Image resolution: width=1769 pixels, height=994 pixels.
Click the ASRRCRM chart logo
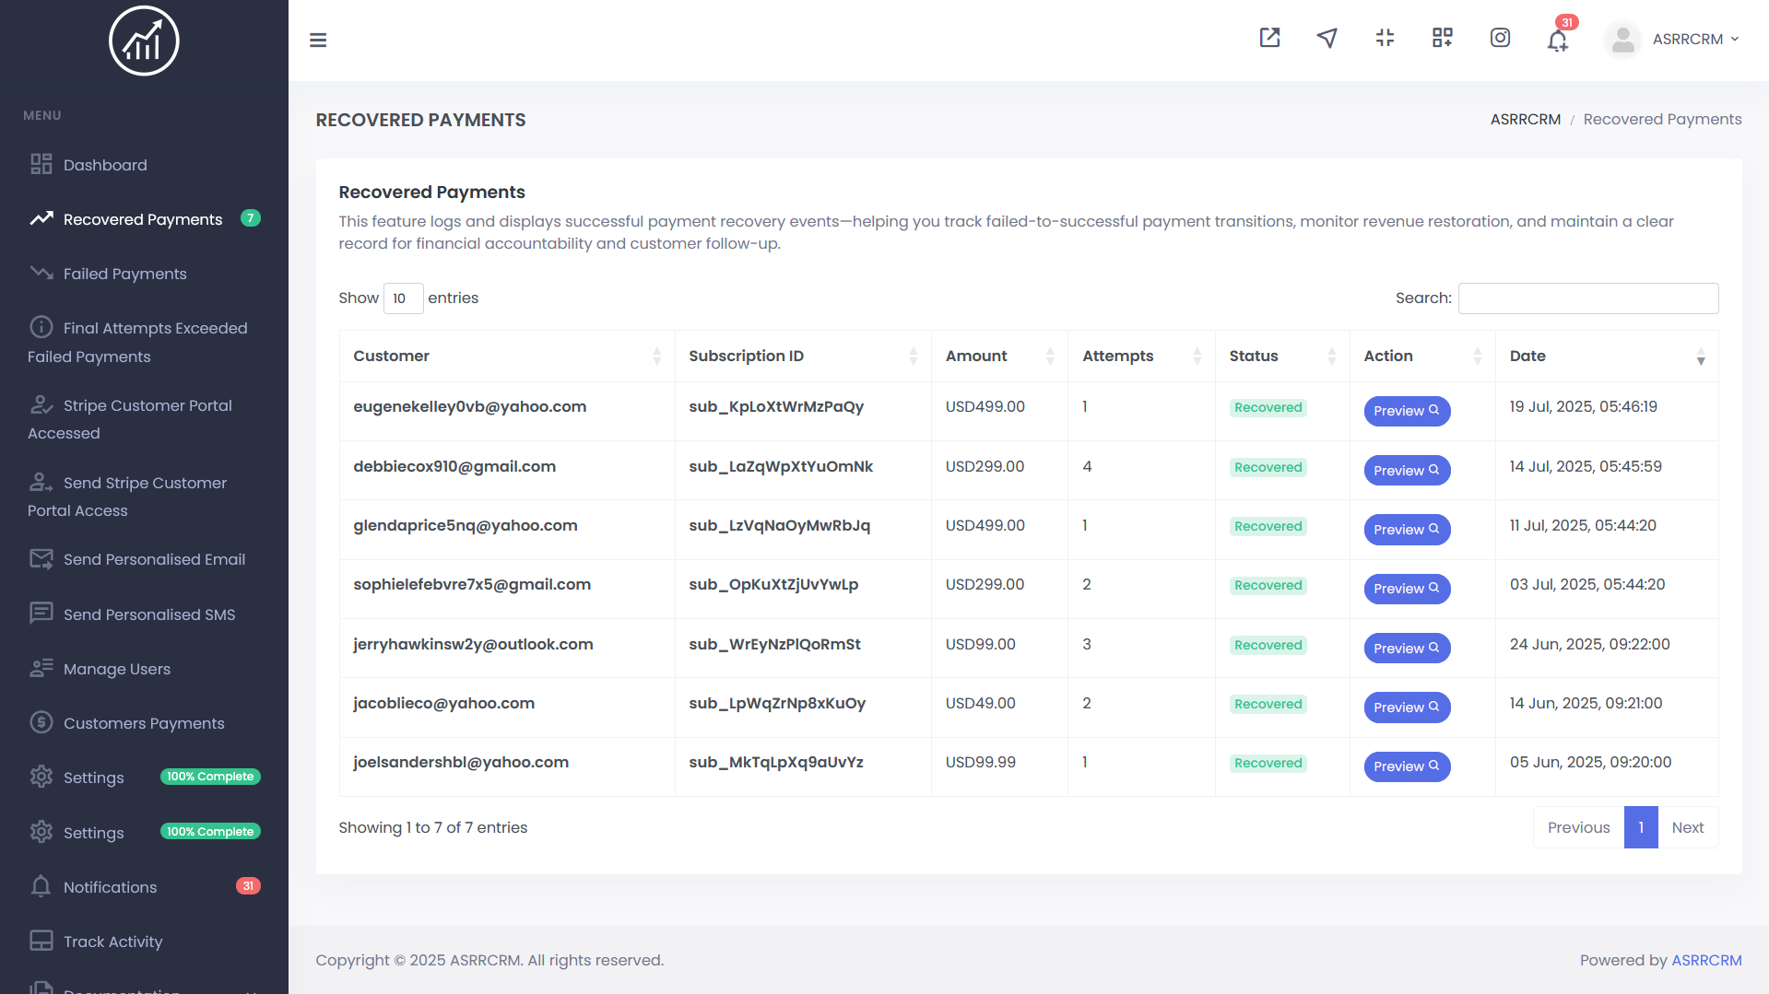coord(144,41)
